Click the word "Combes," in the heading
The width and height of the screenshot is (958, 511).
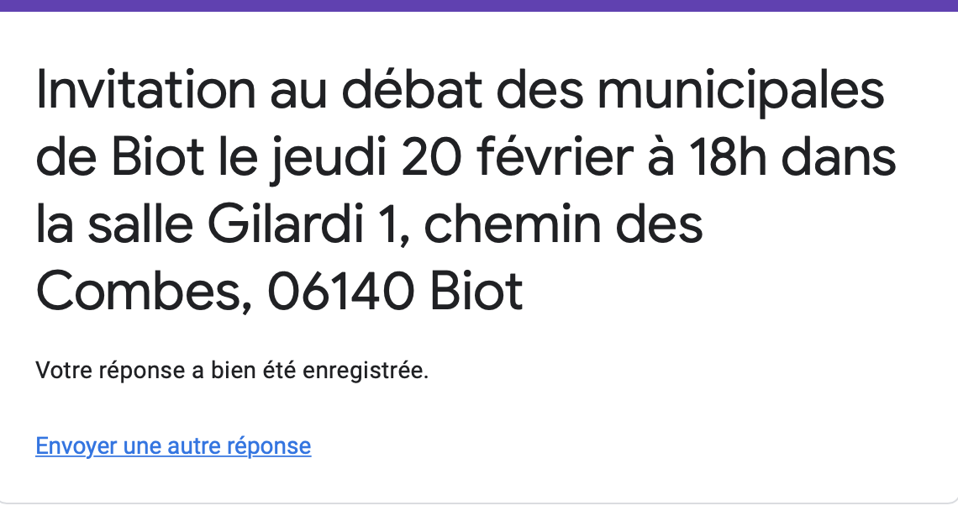[x=145, y=292]
